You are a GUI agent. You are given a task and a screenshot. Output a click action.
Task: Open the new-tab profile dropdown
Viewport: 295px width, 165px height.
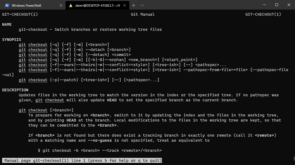[142, 5]
